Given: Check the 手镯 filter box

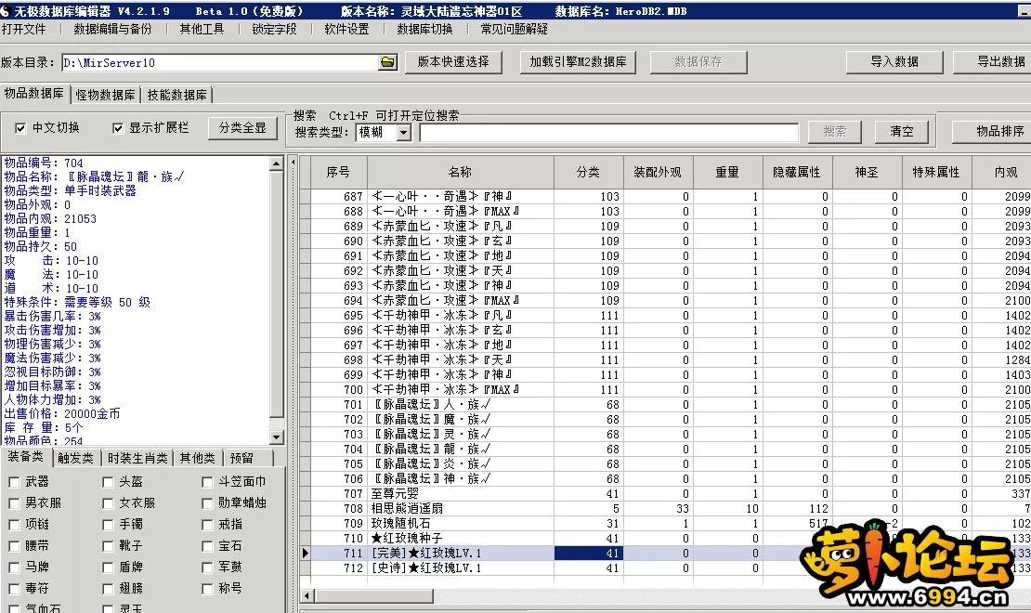Looking at the screenshot, I should (108, 525).
